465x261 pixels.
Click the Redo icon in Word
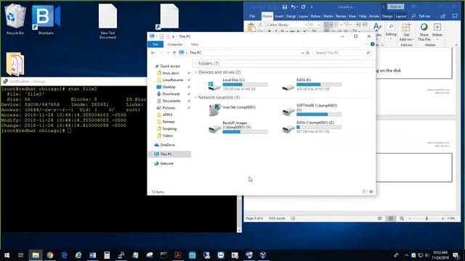tap(303, 7)
